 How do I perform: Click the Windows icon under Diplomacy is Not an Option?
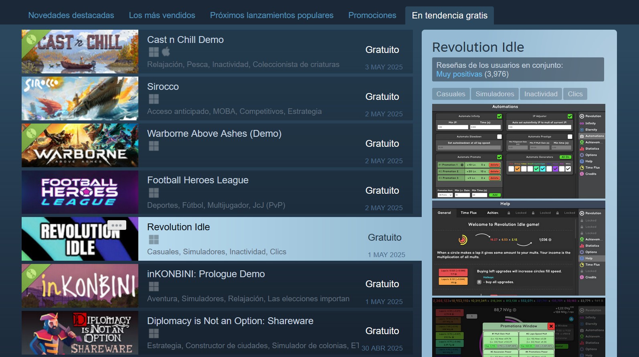click(x=154, y=333)
